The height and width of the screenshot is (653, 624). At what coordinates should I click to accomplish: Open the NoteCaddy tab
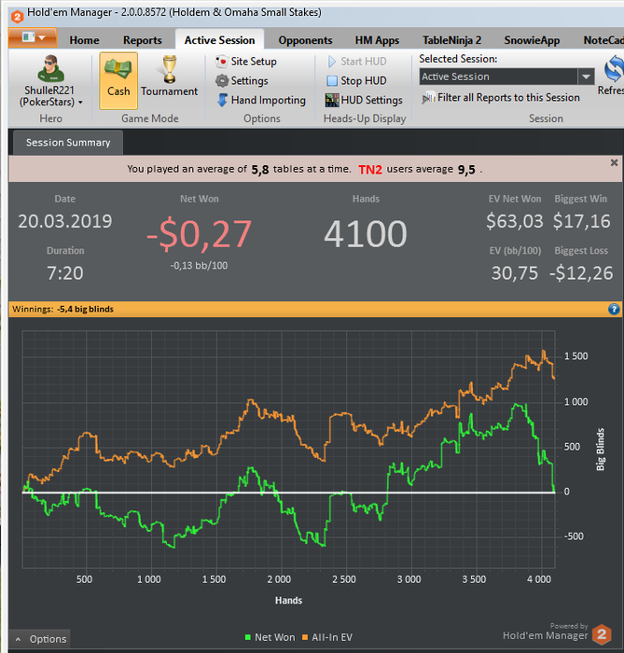coord(603,40)
